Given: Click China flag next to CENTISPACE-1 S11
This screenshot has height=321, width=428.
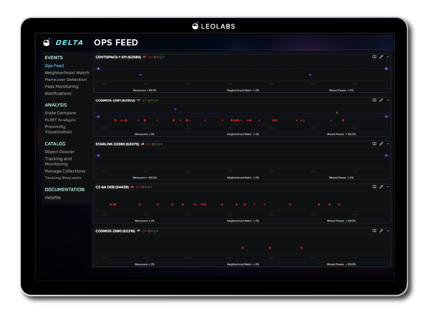Looking at the screenshot, I should pos(144,57).
